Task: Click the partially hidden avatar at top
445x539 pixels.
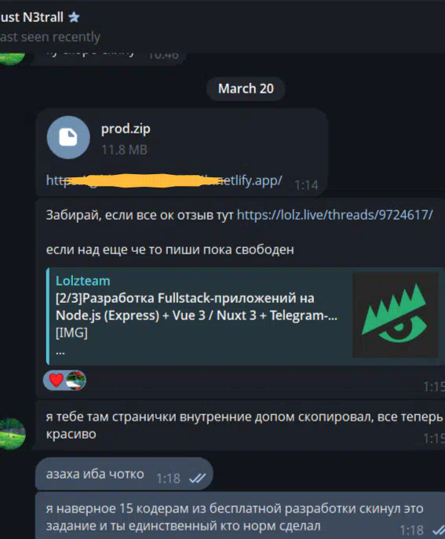Action: tap(11, 58)
